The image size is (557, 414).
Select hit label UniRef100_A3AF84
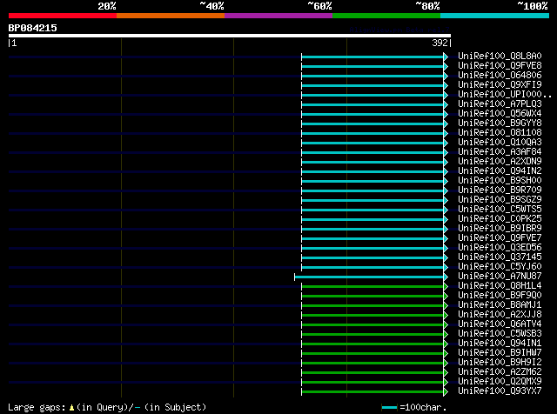point(500,152)
